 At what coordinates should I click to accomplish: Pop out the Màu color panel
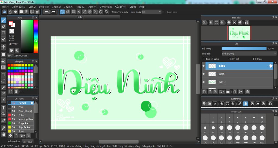click(33, 17)
